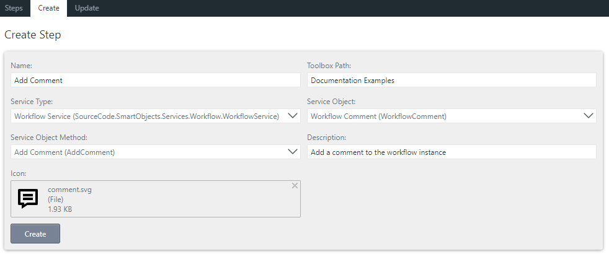Screen dimensions: 609x254
Task: Select the Create tab
Action: (x=48, y=8)
